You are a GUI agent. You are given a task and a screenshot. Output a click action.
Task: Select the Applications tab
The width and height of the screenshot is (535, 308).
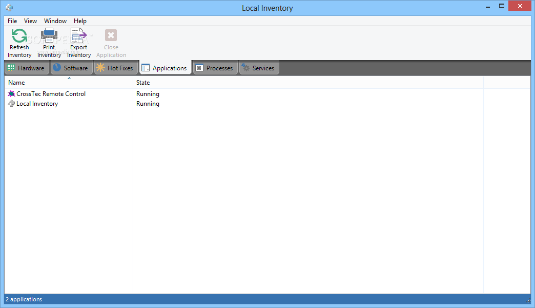coord(165,68)
